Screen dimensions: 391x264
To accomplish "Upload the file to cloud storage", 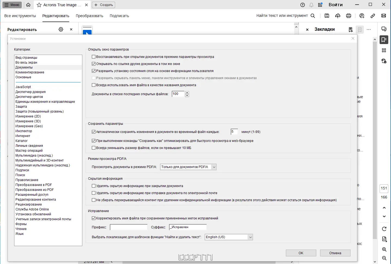I will (x=338, y=16).
